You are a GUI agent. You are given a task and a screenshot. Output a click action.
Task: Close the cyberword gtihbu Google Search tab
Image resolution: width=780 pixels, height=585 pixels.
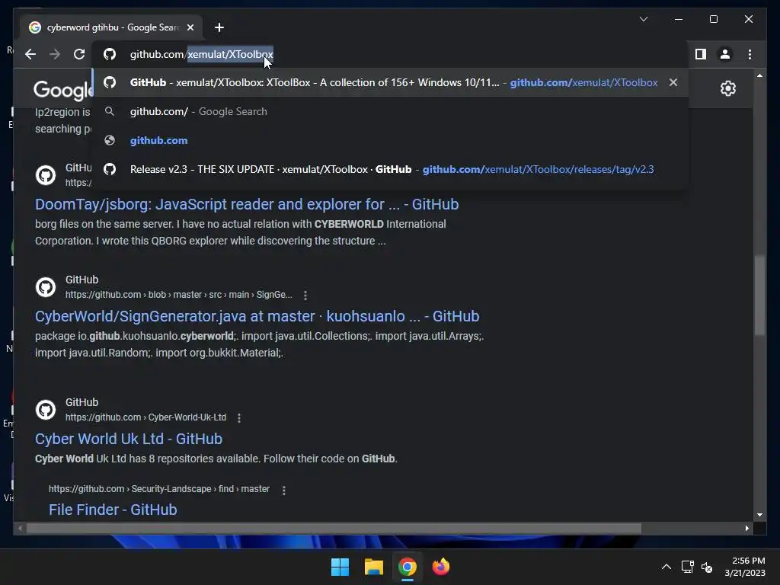tap(190, 27)
